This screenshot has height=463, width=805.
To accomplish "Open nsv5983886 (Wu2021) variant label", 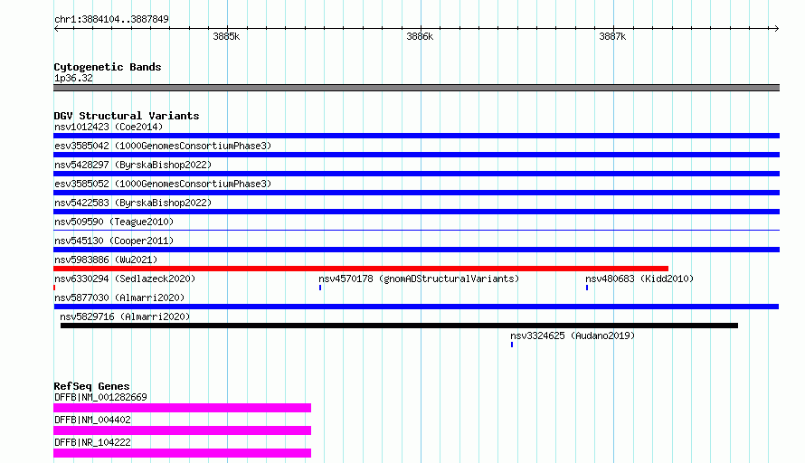I will coord(106,260).
